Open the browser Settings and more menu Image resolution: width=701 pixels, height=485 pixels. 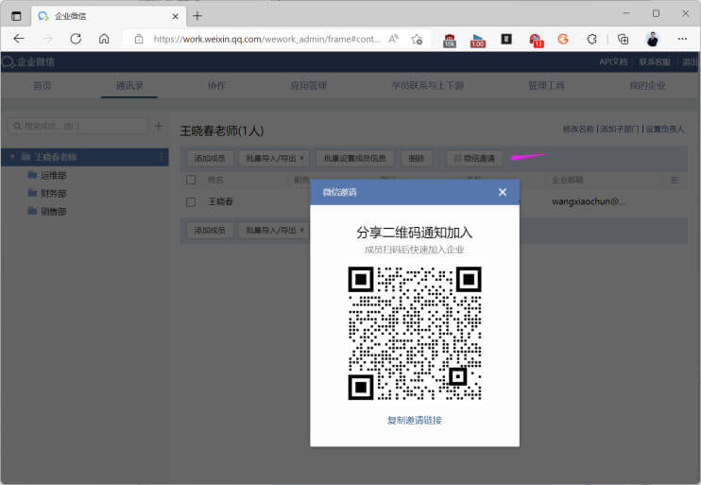[682, 39]
